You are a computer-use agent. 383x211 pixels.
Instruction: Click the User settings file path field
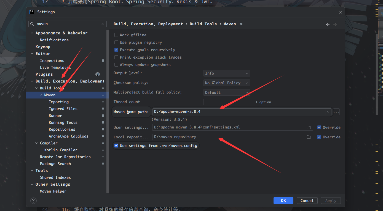point(229,127)
